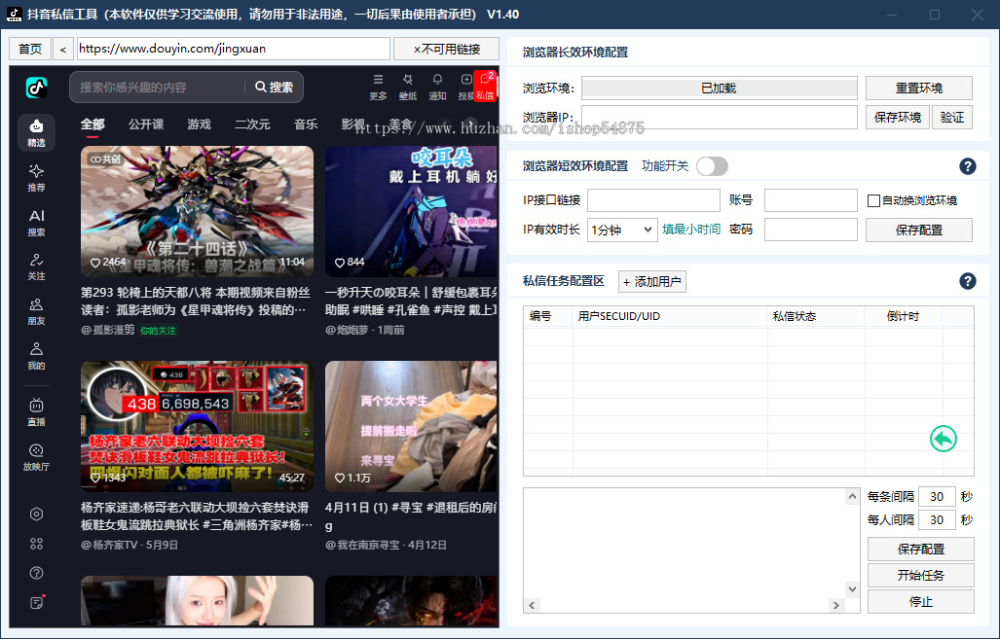The width and height of the screenshot is (1000, 639).
Task: Click the feedback note icon with red dot
Action: tap(37, 602)
